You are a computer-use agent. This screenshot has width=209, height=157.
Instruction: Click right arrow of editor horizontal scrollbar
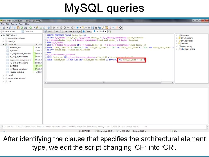(173, 82)
